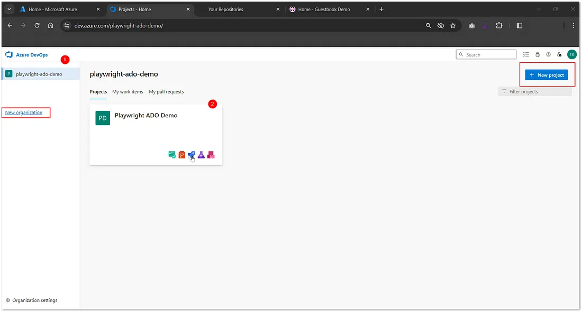Screen dimensions: 582x312
Task: Switch to the Home - Guestbook Demo tab
Action: [x=329, y=10]
